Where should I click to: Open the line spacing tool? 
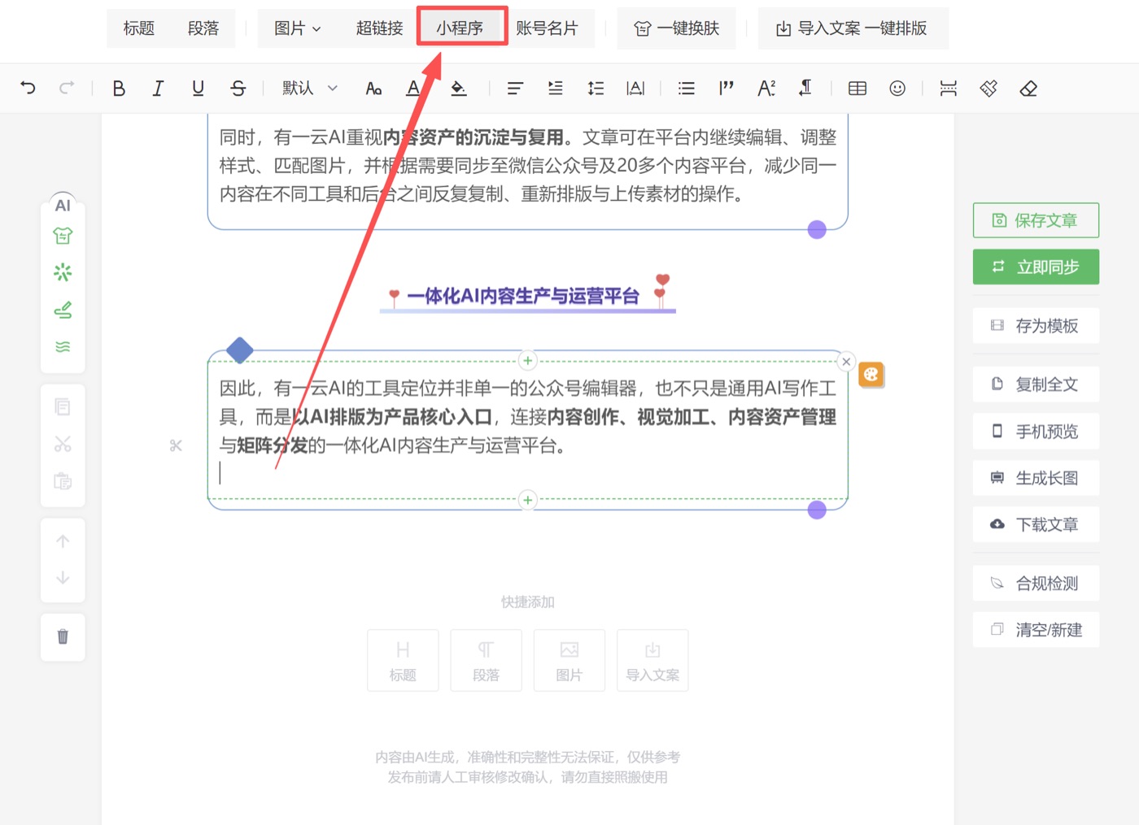(596, 88)
